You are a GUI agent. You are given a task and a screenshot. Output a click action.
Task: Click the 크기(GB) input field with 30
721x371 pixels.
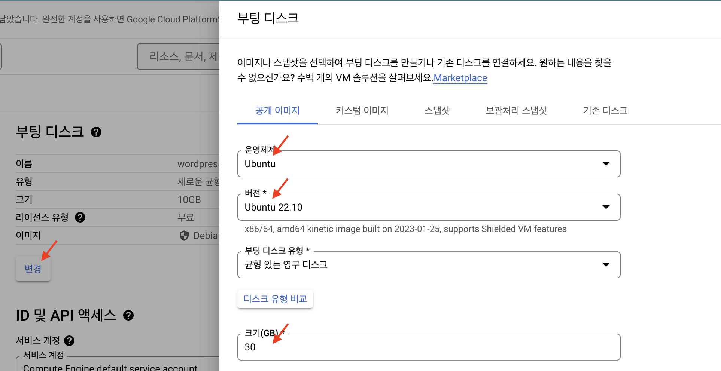point(429,347)
